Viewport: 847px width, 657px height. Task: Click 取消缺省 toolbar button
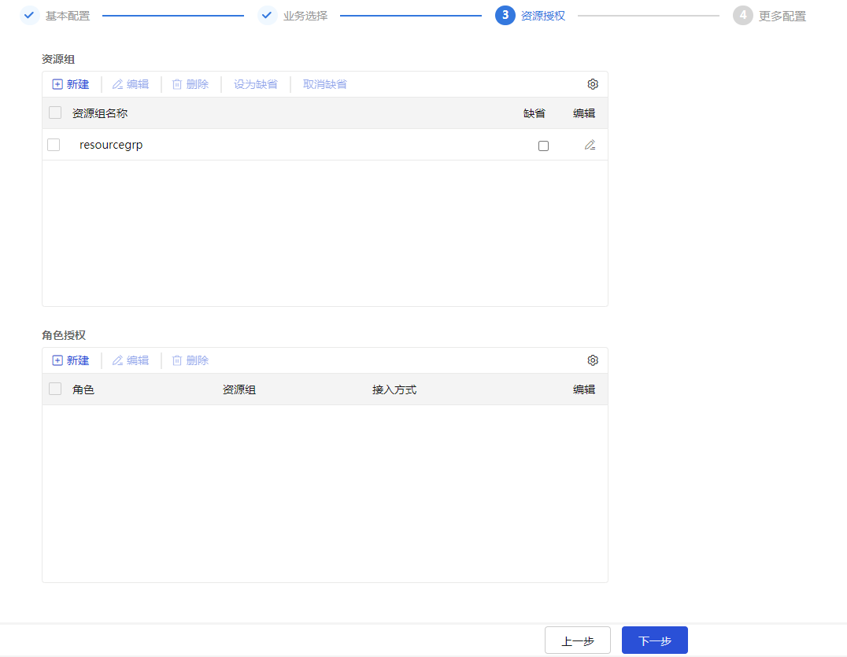(x=324, y=84)
